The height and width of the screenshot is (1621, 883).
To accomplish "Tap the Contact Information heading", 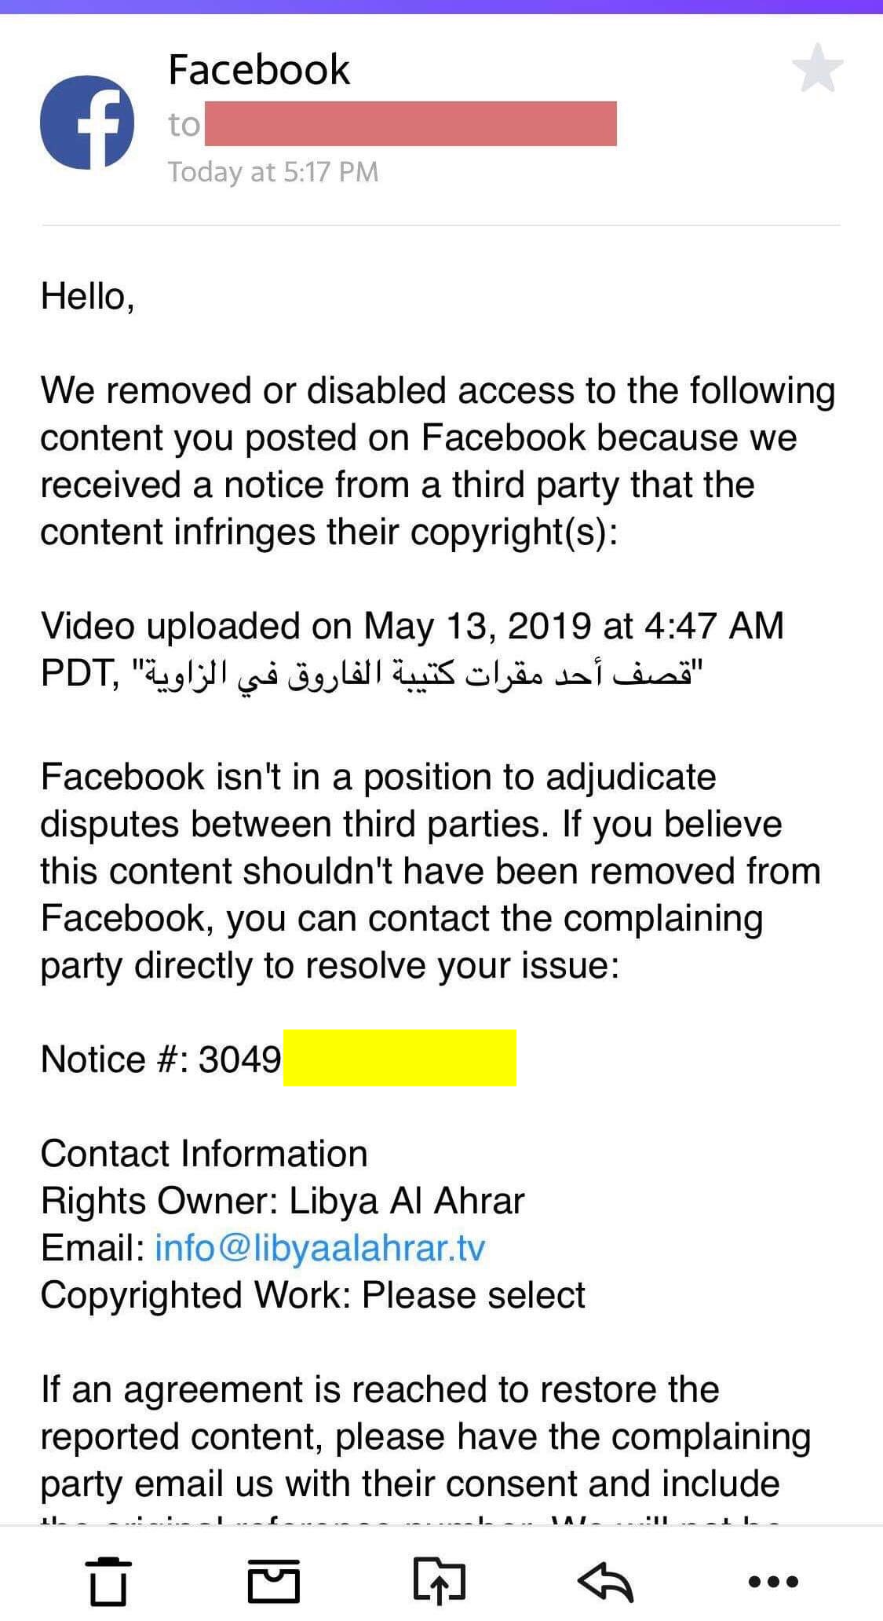I will point(204,1153).
